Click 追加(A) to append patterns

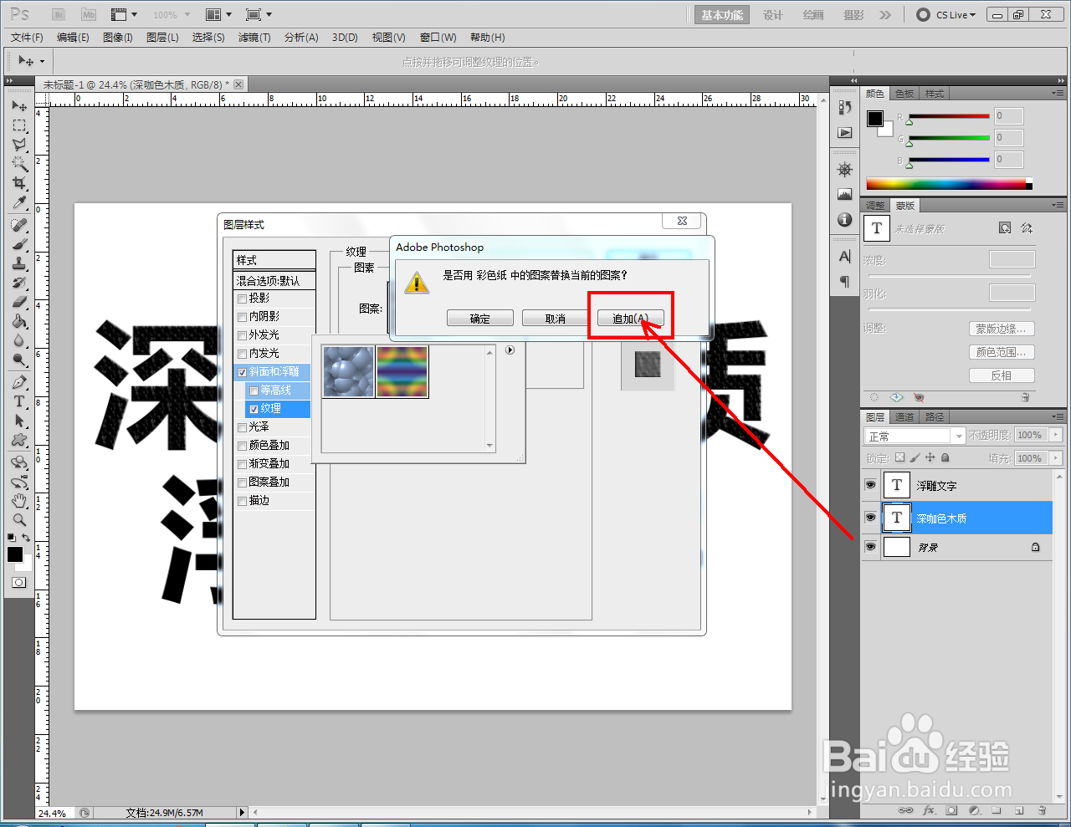click(631, 319)
